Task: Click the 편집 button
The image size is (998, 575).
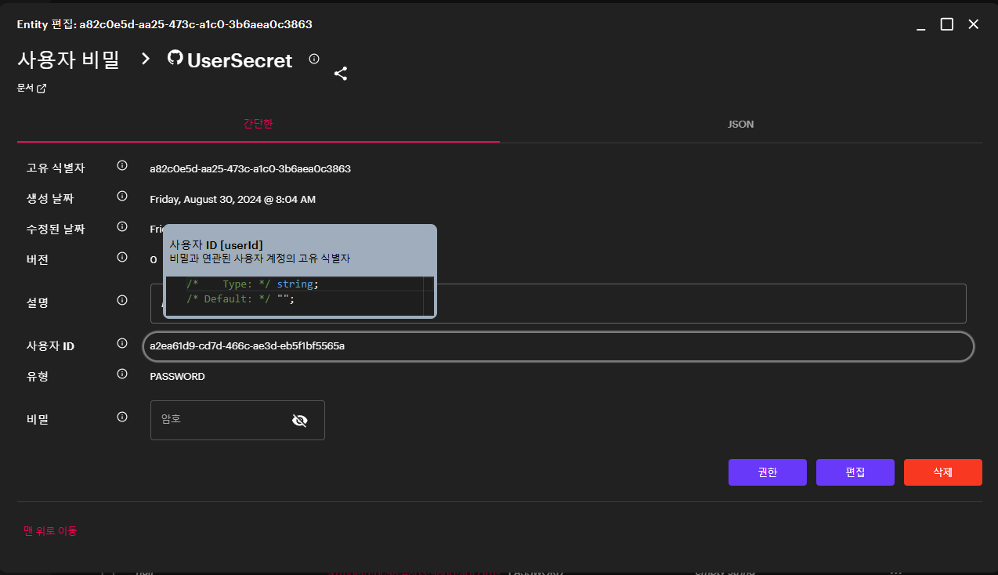Action: [x=855, y=472]
